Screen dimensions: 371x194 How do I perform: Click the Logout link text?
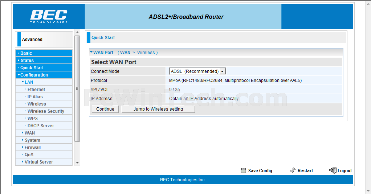point(345,170)
